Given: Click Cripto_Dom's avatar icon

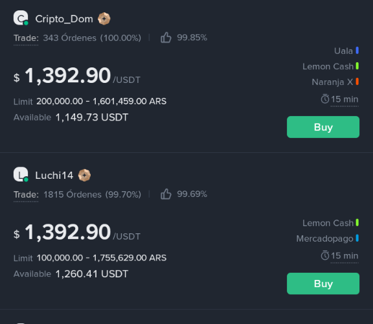Looking at the screenshot, I should pyautogui.click(x=21, y=18).
